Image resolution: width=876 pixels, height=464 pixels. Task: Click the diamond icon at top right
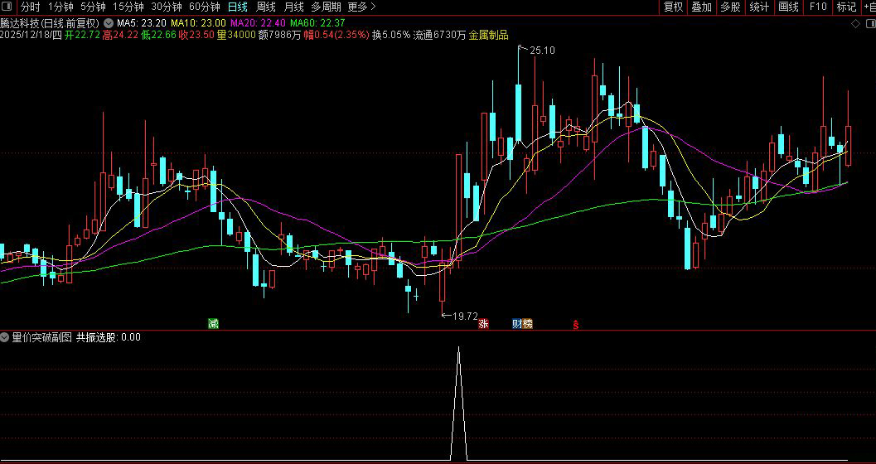(855, 23)
